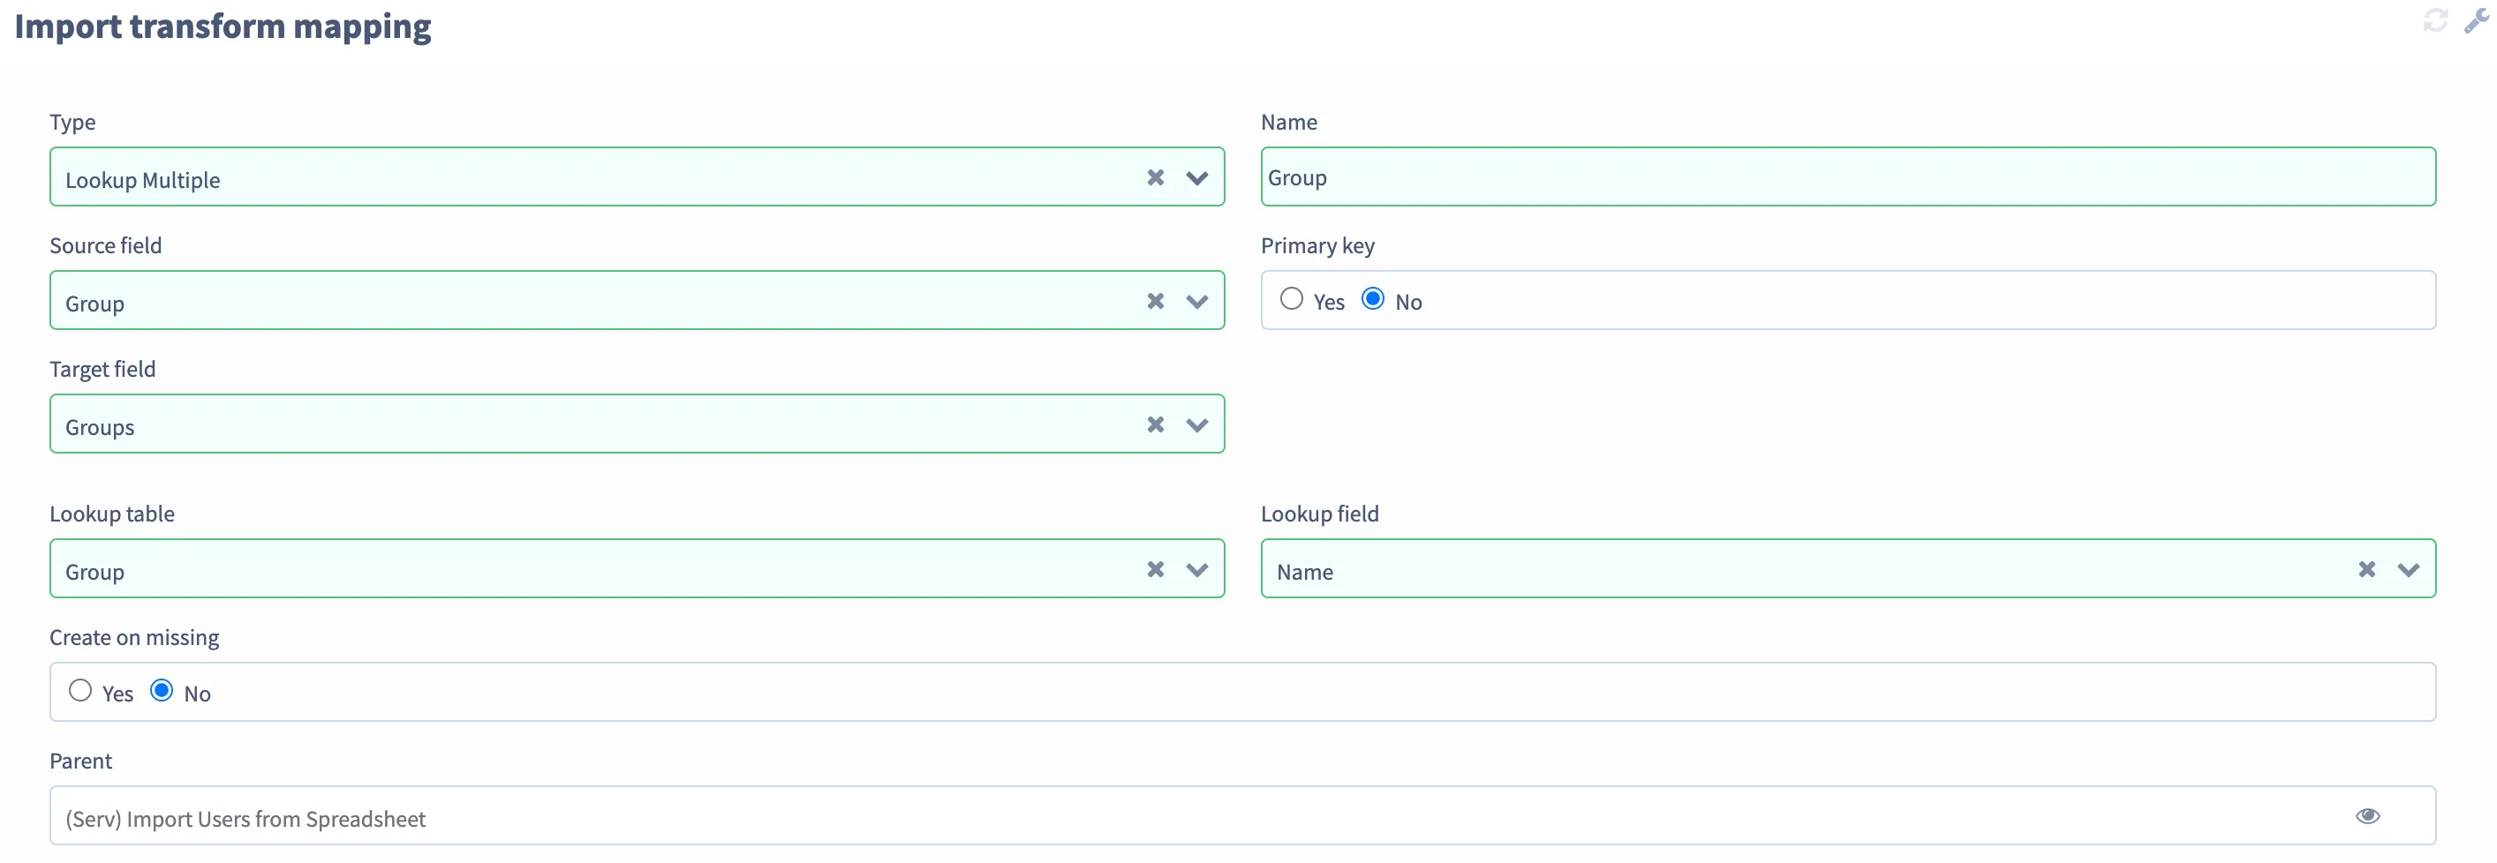
Task: Clear the Source field selection
Action: pyautogui.click(x=1155, y=301)
